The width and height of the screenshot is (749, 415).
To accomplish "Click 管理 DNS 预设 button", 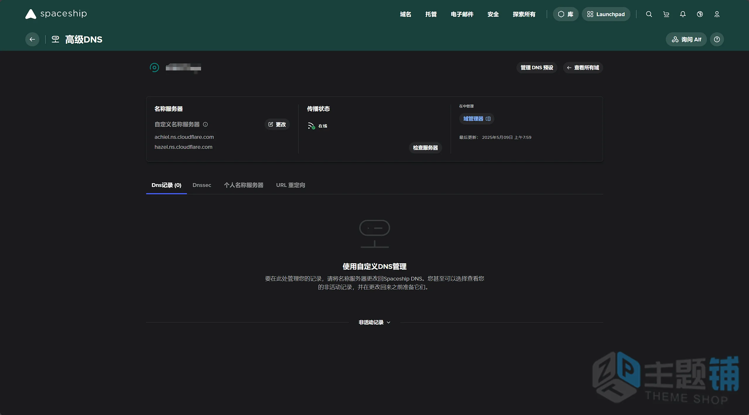I will pyautogui.click(x=537, y=68).
